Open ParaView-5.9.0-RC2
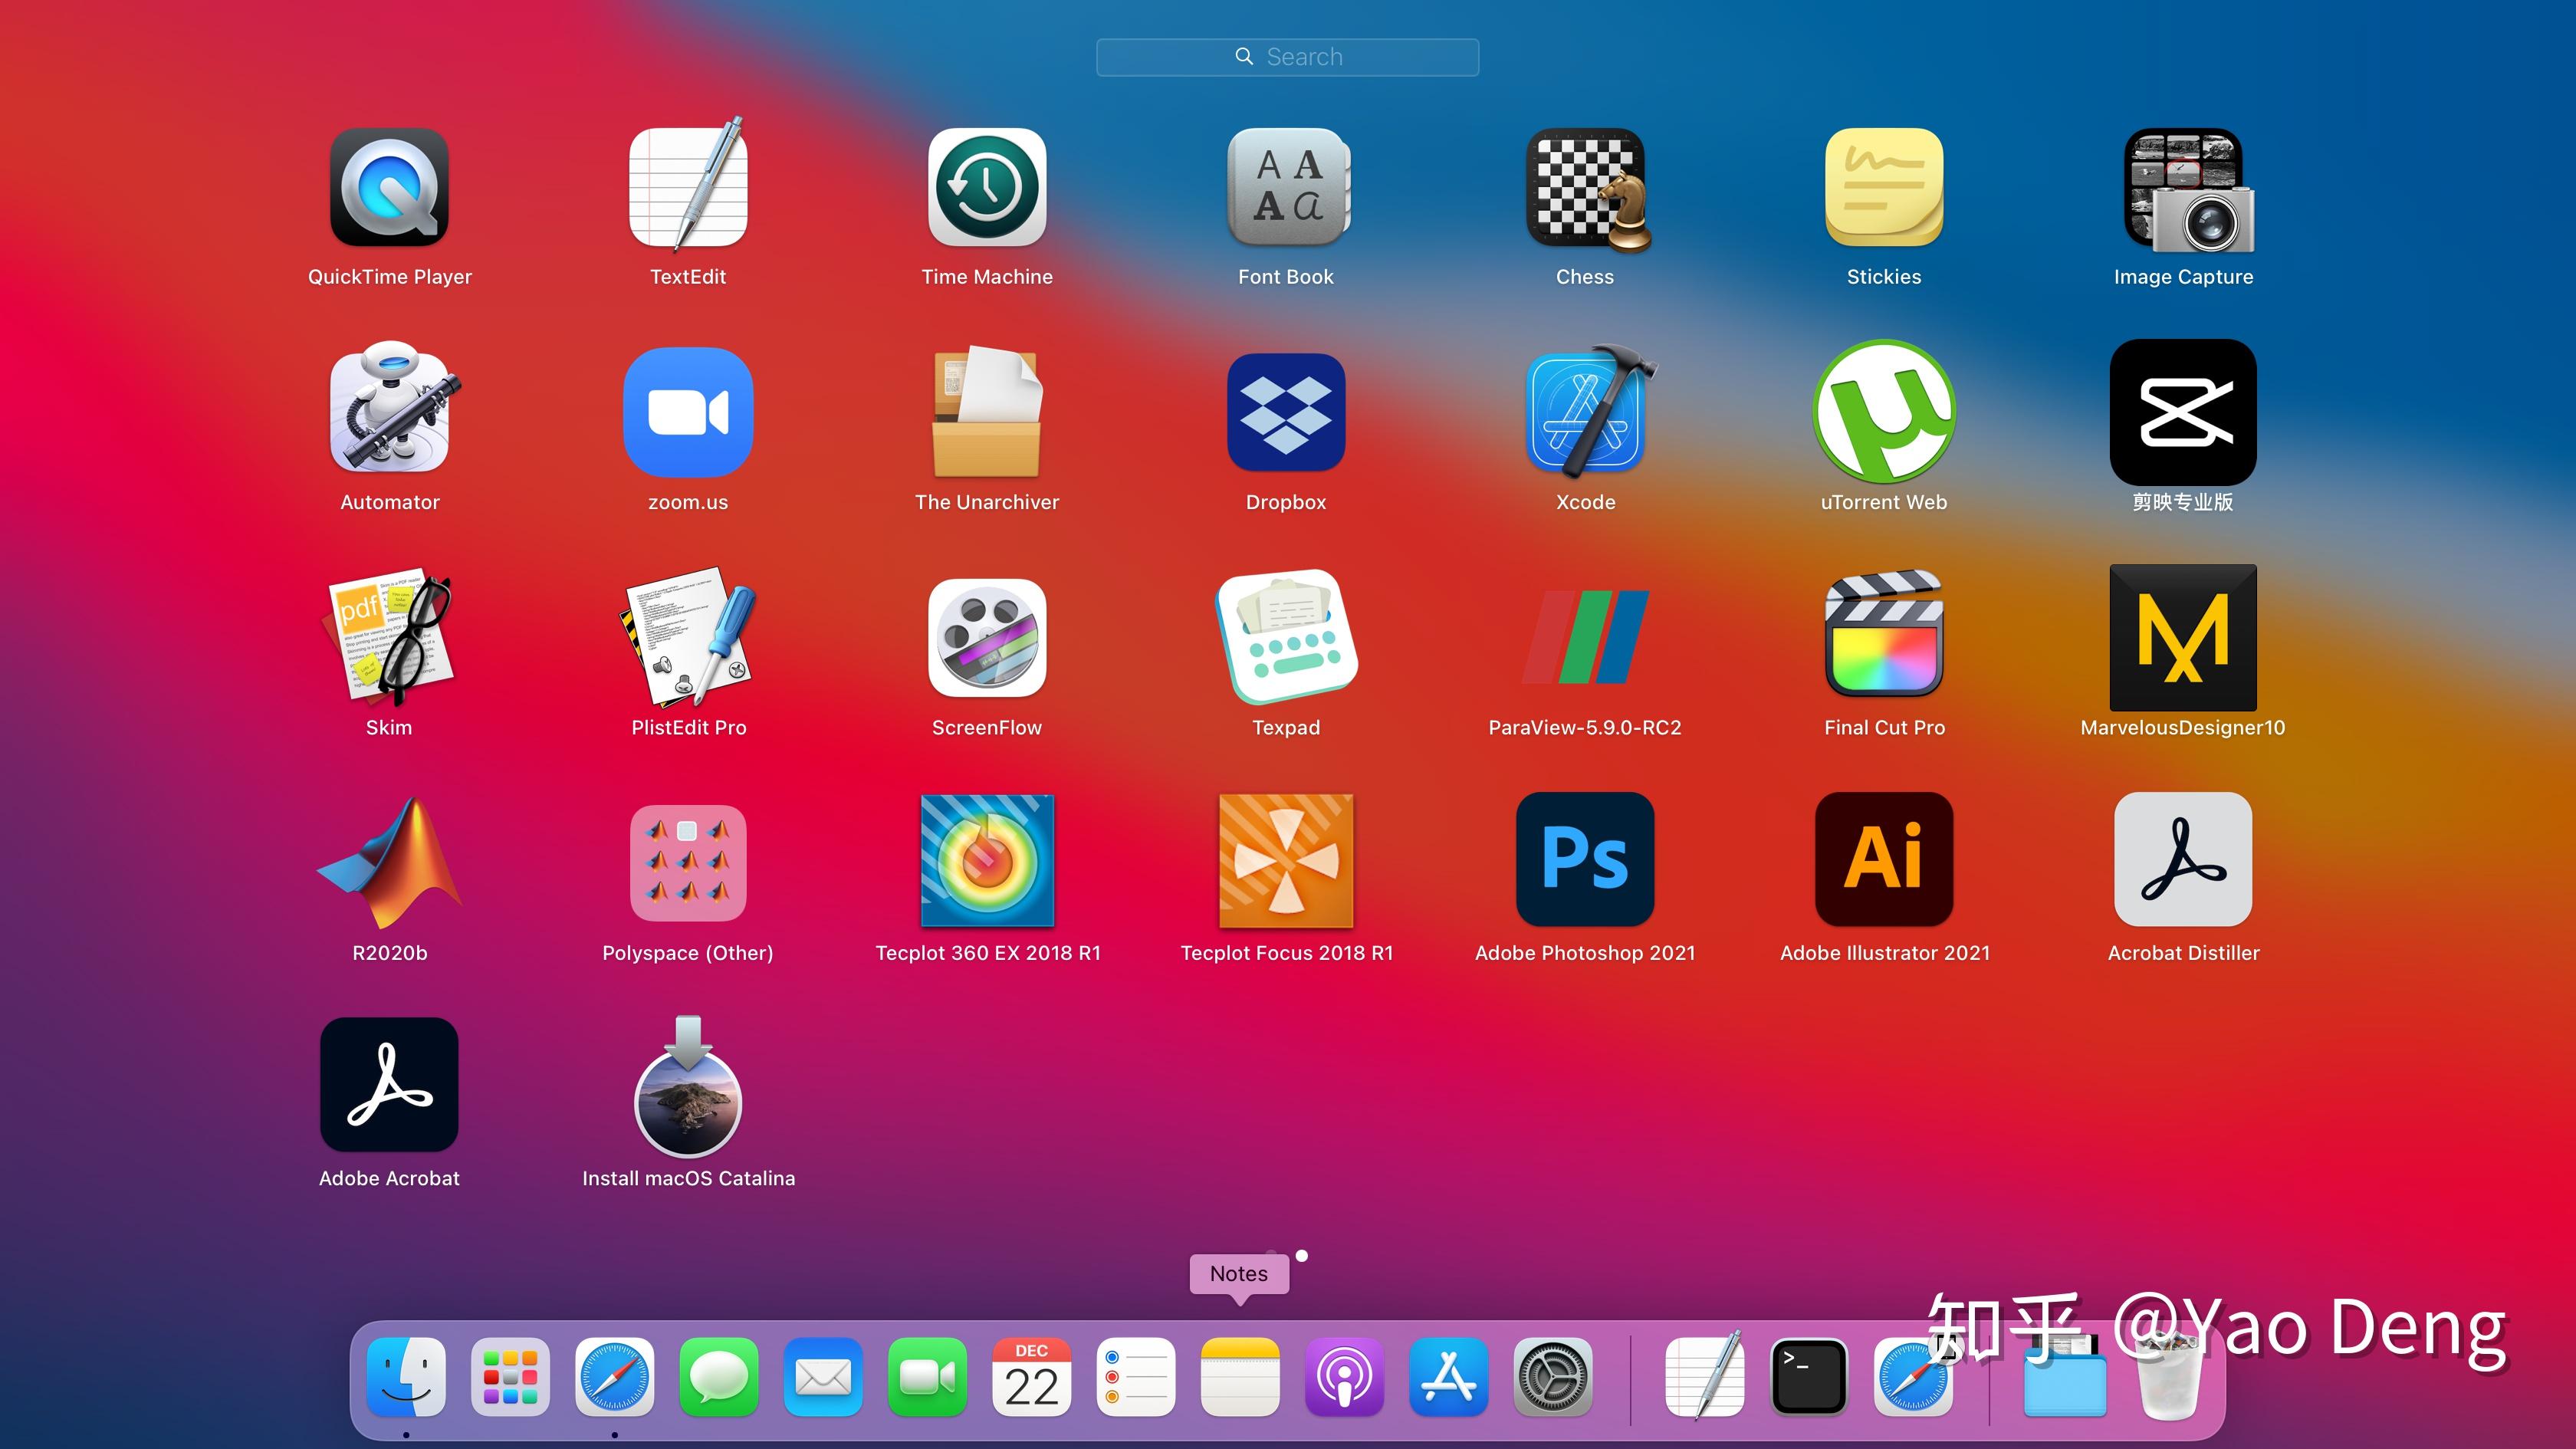The height and width of the screenshot is (1449, 2576). pyautogui.click(x=1585, y=636)
